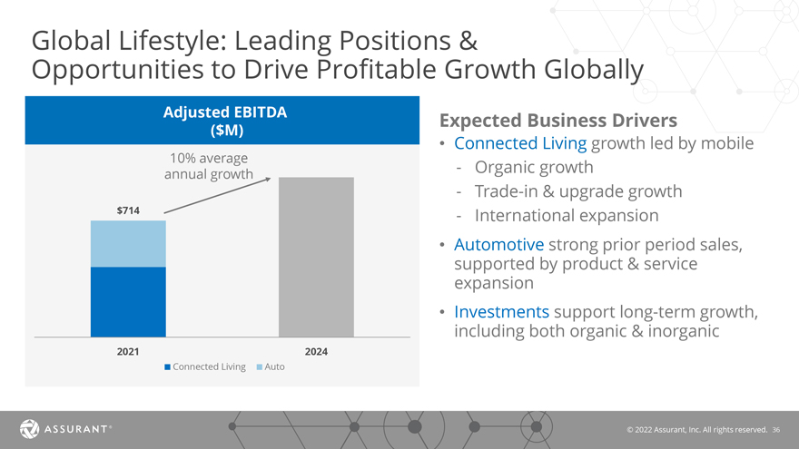Select the light blue Auto bar segment
The height and width of the screenshot is (449, 799).
tap(128, 244)
